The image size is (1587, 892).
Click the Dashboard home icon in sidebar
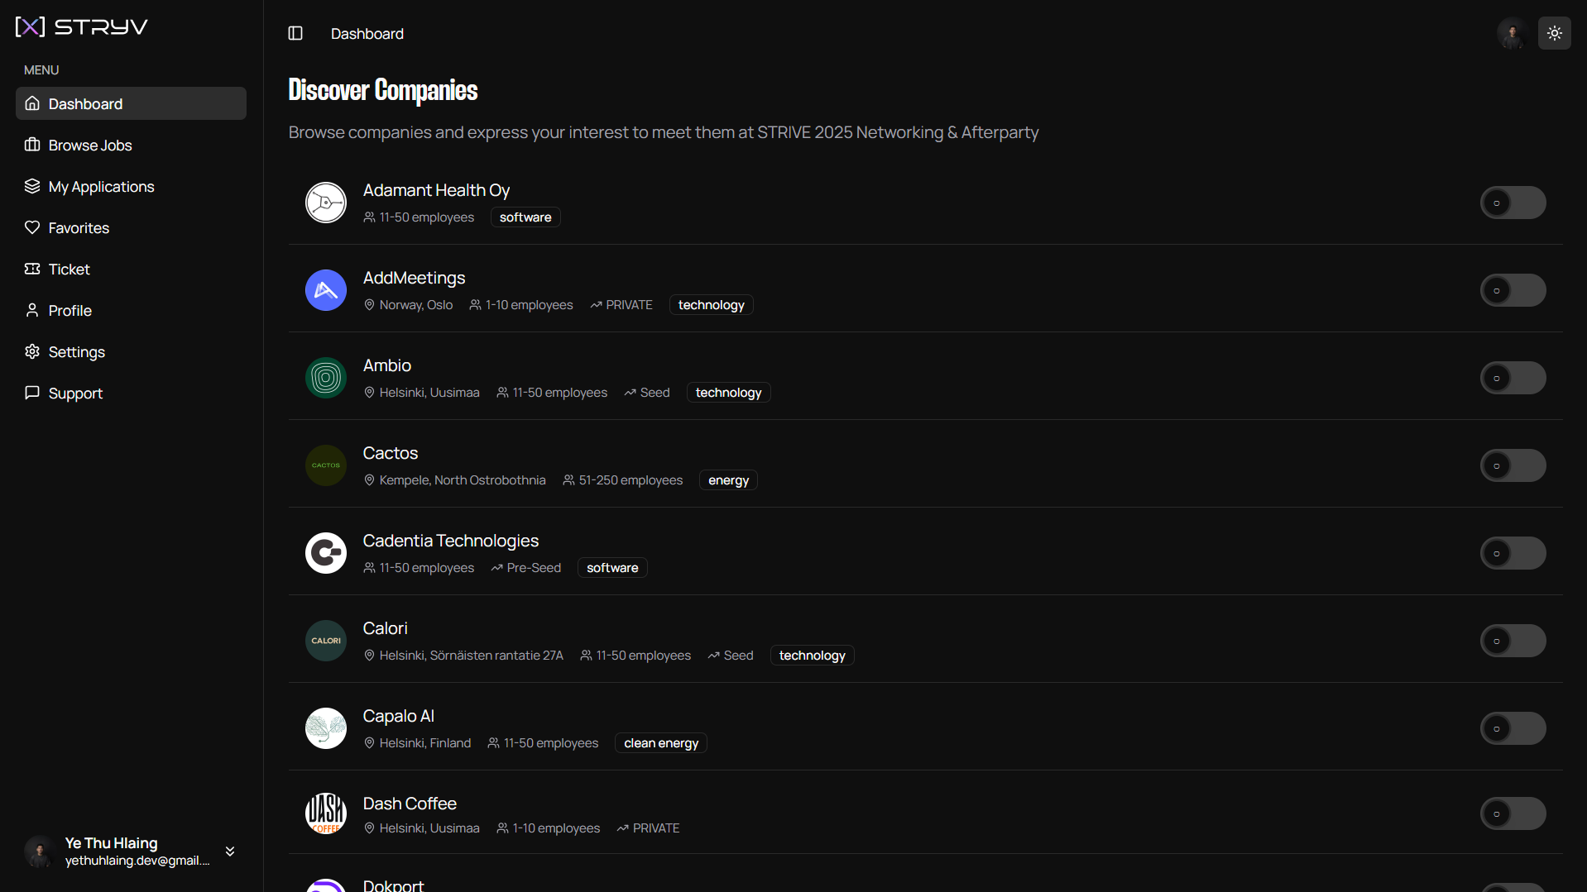tap(32, 103)
